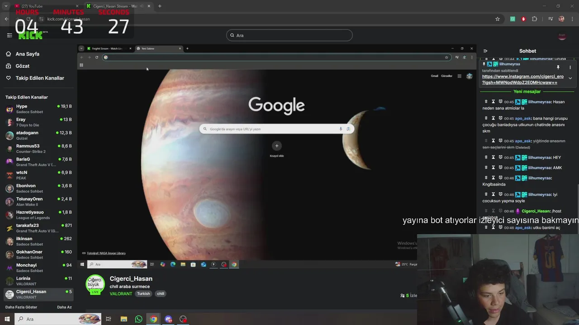Unpin the pinned chat message
Image resolution: width=579 pixels, height=325 pixels.
click(558, 67)
